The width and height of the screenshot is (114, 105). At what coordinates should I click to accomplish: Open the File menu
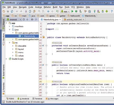click(x=4, y=7)
